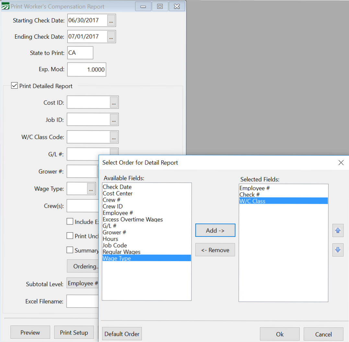The width and height of the screenshot is (349, 342).
Task: Open the Wage Type lookup button
Action: pyautogui.click(x=91, y=189)
